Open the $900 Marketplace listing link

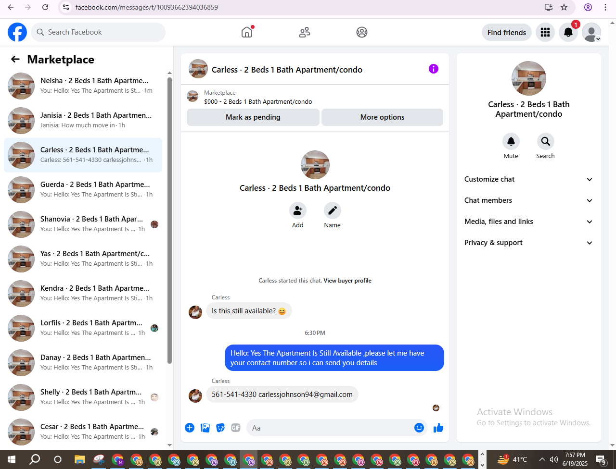pos(258,101)
